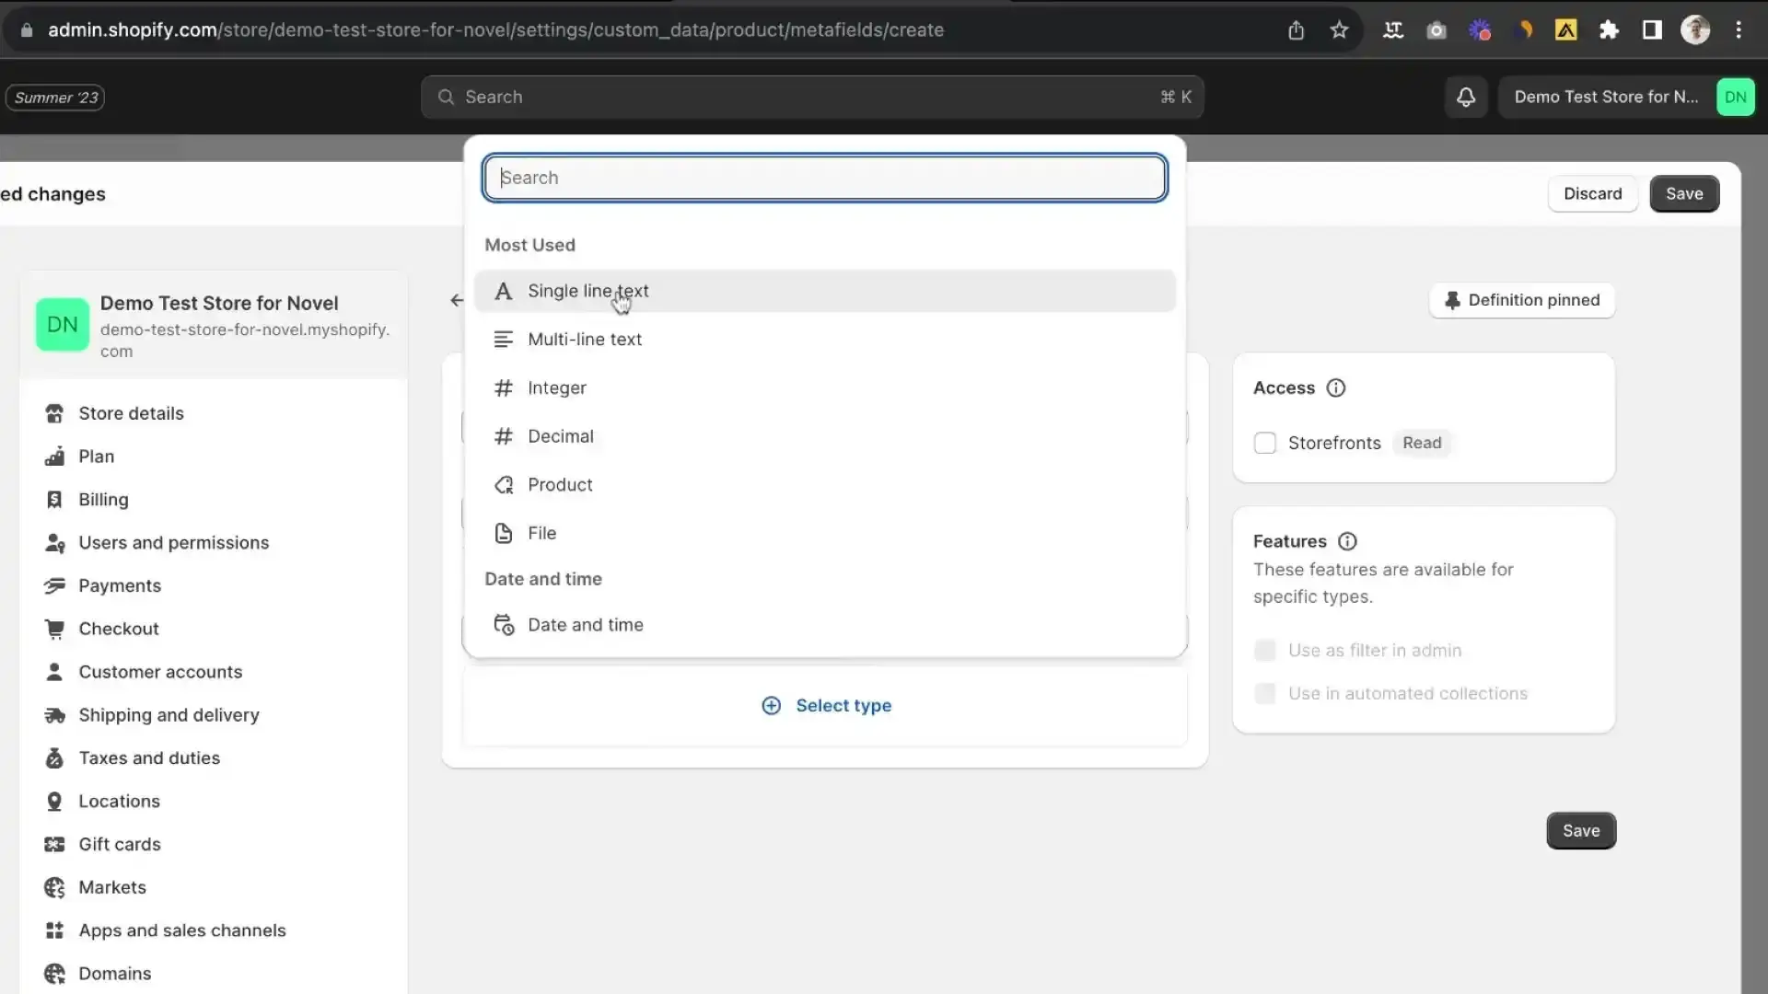Click the back arrow icon
This screenshot has height=994, width=1768.
[457, 300]
